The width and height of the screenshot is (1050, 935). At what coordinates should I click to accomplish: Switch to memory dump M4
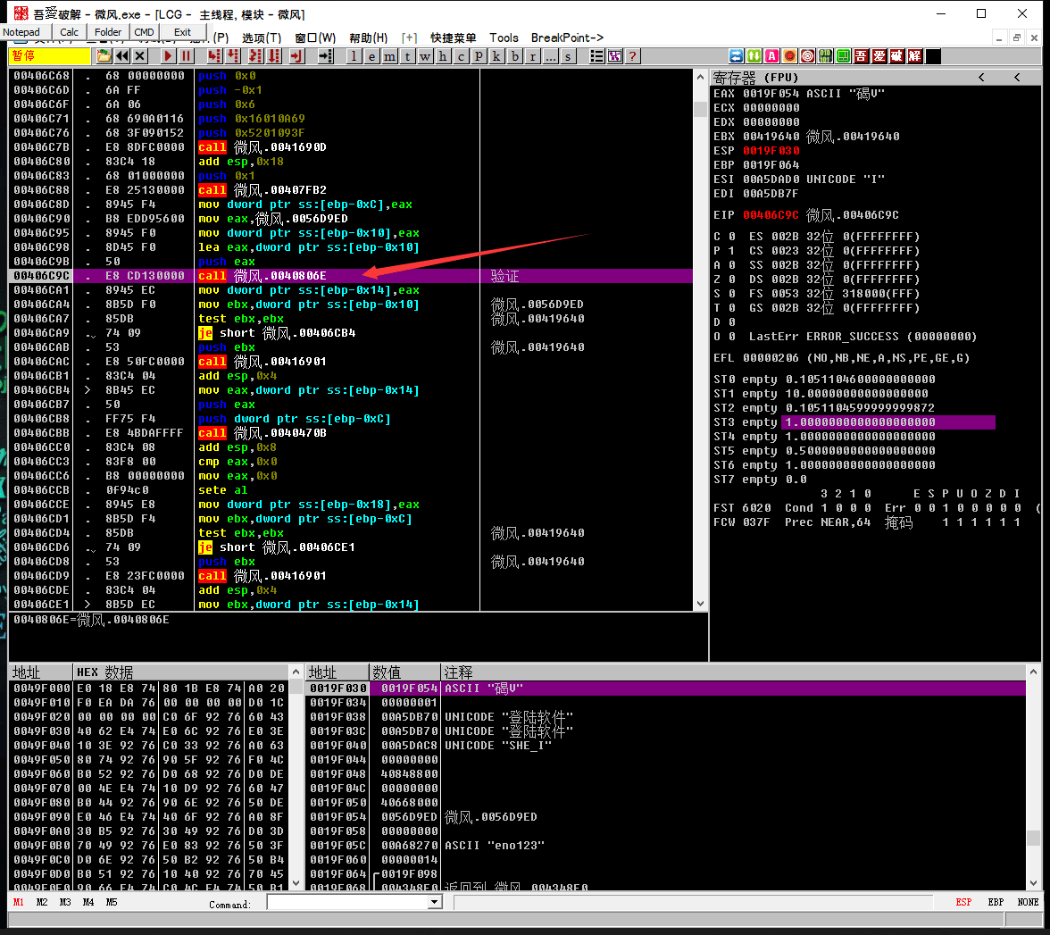coord(88,902)
